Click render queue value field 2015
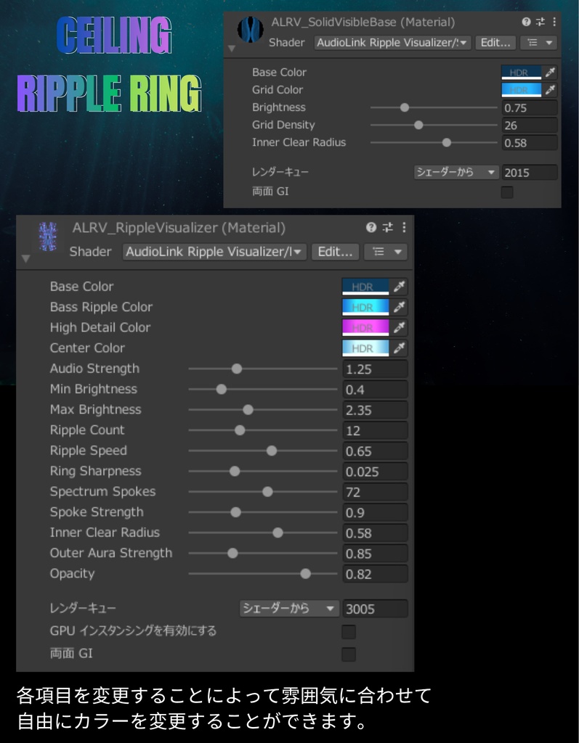This screenshot has width=579, height=743. [x=529, y=173]
